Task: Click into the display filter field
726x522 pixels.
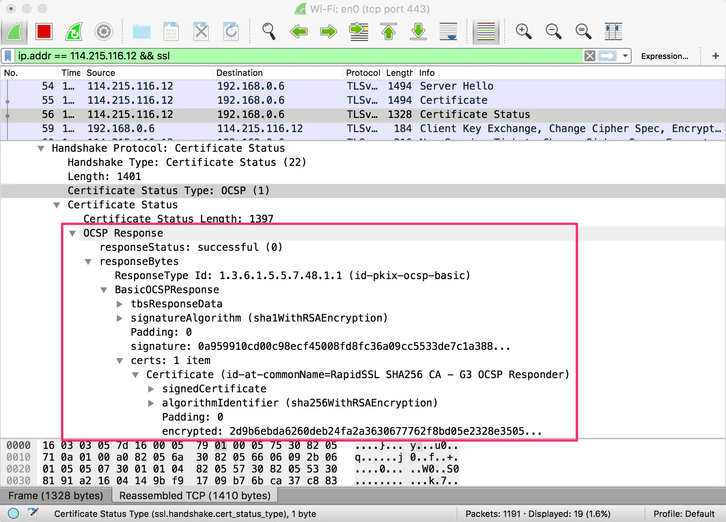Action: click(299, 56)
